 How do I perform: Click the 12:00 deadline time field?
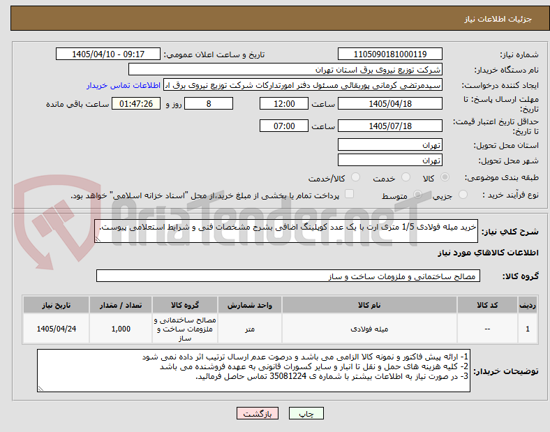coord(284,104)
